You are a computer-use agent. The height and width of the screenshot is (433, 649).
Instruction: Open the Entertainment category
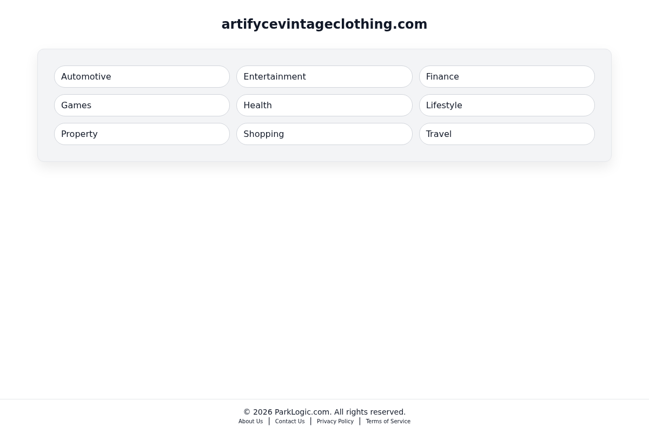coord(325,76)
